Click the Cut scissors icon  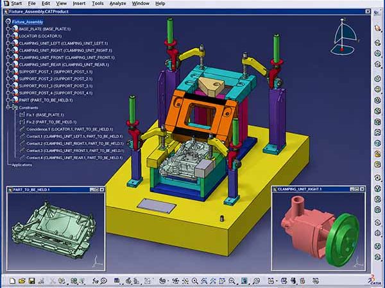(53, 281)
